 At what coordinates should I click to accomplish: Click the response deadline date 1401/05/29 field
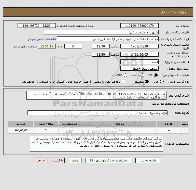[x=139, y=46]
